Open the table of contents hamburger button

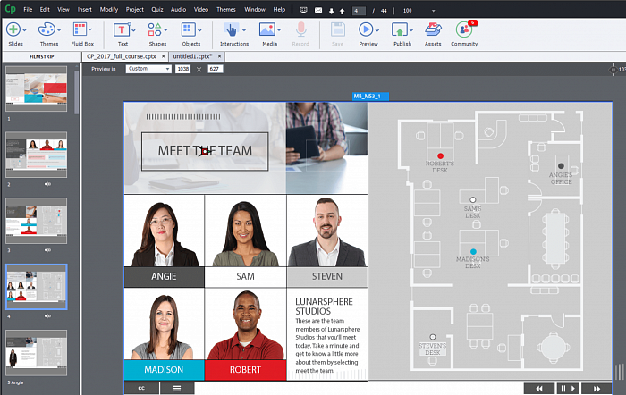pyautogui.click(x=177, y=389)
